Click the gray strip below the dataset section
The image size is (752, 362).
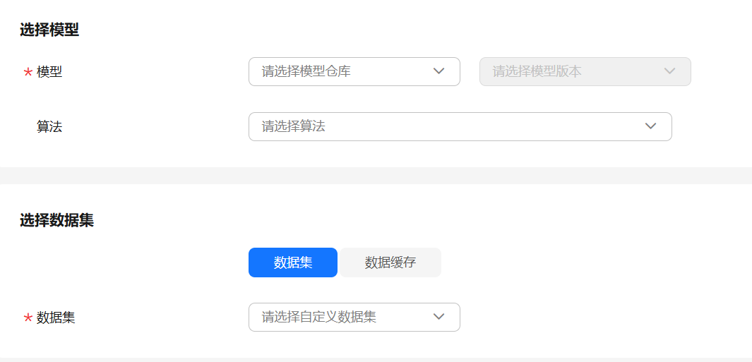pos(376,359)
